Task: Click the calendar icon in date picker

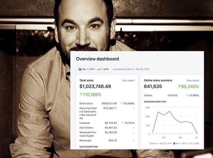Action: [x=80, y=69]
